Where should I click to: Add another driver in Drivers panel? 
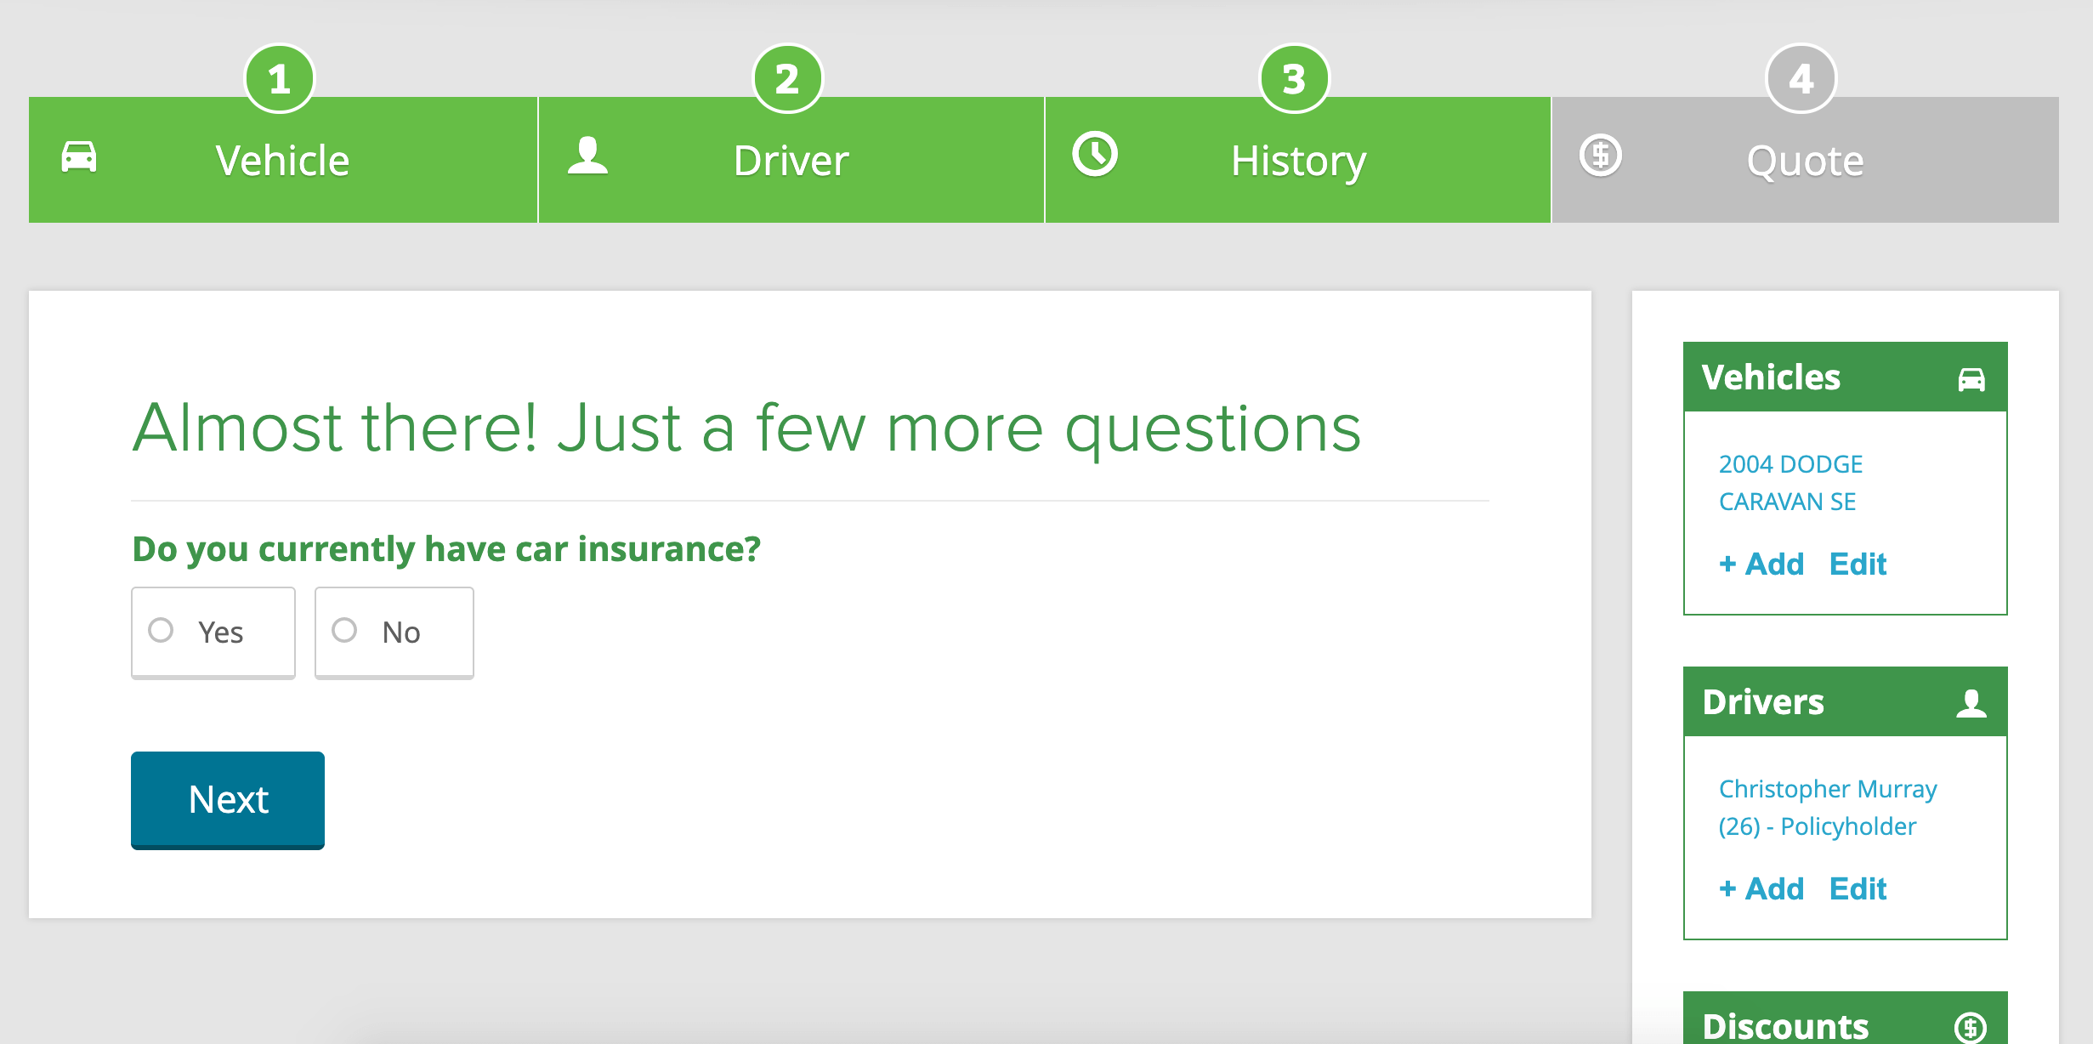1761,888
